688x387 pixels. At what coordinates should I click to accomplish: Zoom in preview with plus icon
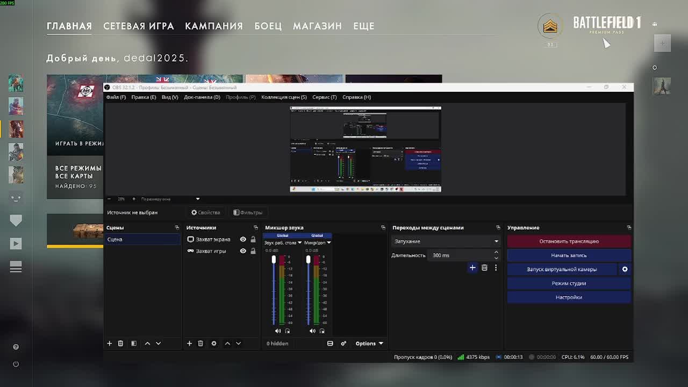(134, 199)
